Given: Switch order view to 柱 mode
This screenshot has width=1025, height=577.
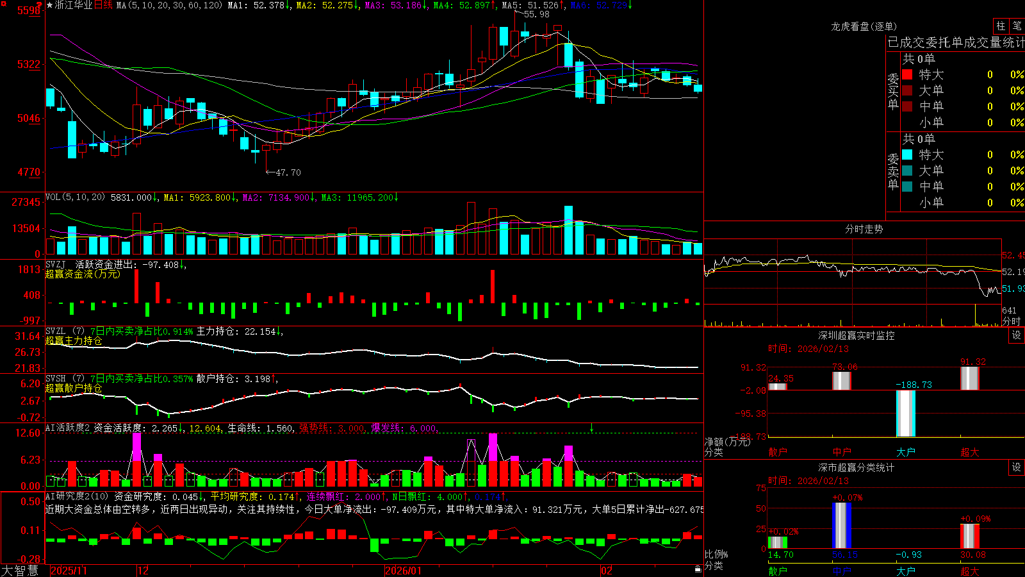Looking at the screenshot, I should pos(1001,26).
